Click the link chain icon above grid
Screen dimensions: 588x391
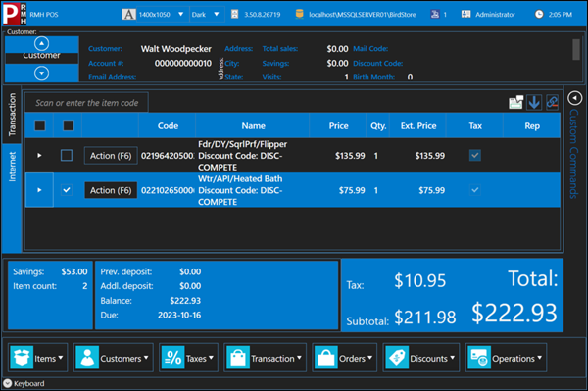click(552, 102)
